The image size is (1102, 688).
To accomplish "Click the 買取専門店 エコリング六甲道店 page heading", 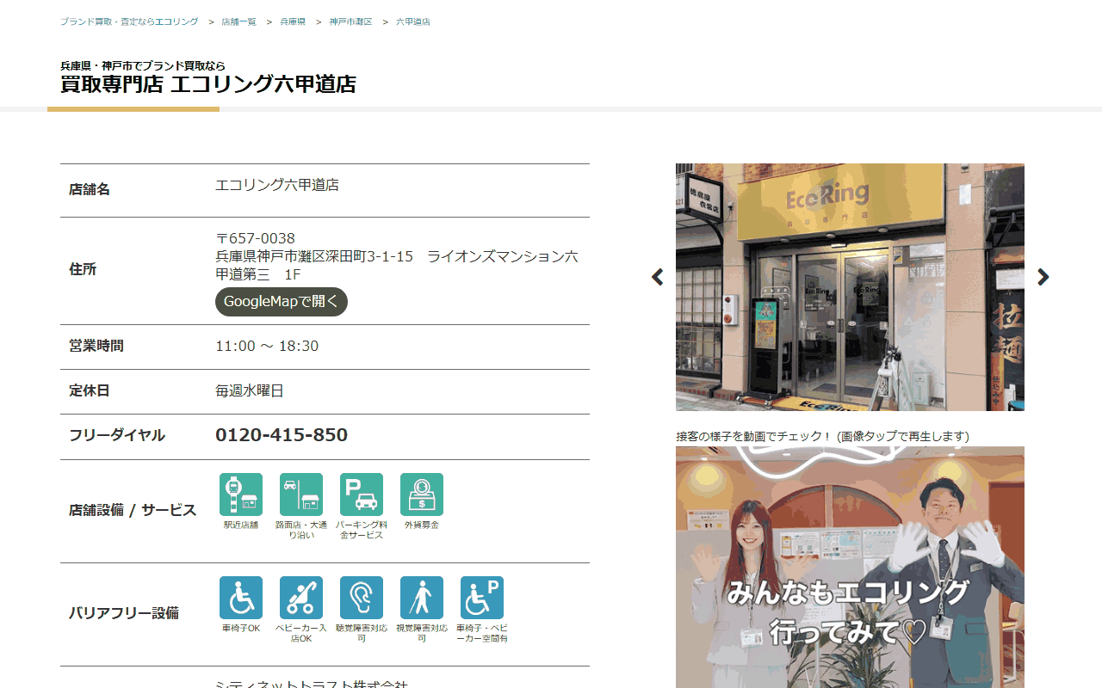I will click(208, 84).
